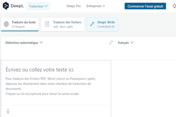Open français target language dropdown

pos(126,43)
